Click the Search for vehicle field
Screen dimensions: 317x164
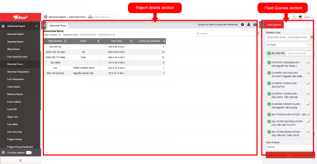tap(300, 53)
